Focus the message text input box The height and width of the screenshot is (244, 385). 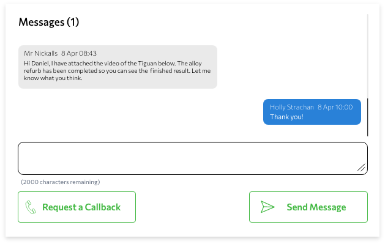[x=193, y=158]
